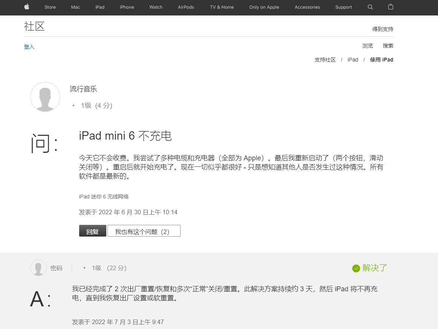Open the Support menu item
Image resolution: width=438 pixels, height=329 pixels.
click(x=343, y=7)
